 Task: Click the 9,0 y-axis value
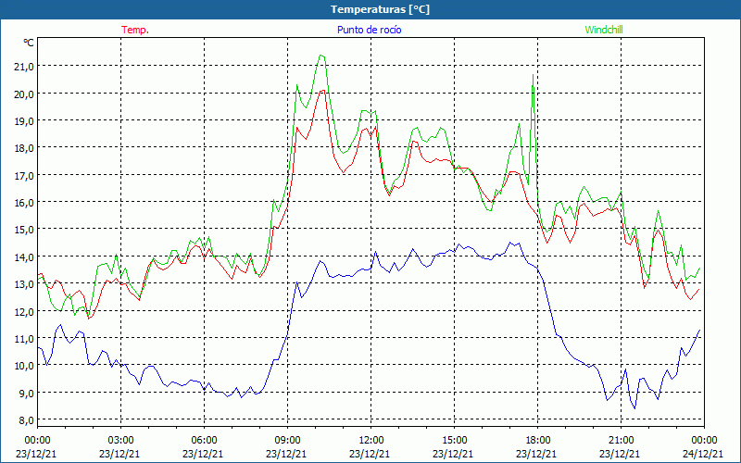[26, 393]
